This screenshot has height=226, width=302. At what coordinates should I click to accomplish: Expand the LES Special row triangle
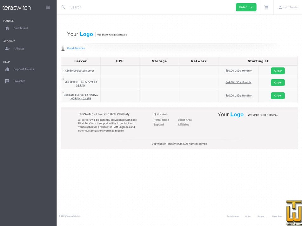[64, 79]
